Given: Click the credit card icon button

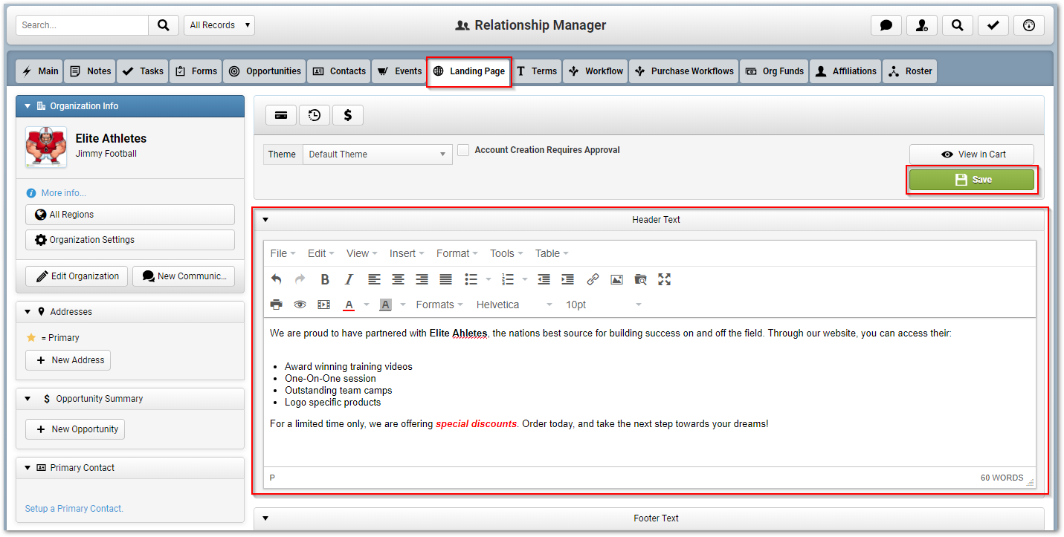Looking at the screenshot, I should (x=281, y=115).
